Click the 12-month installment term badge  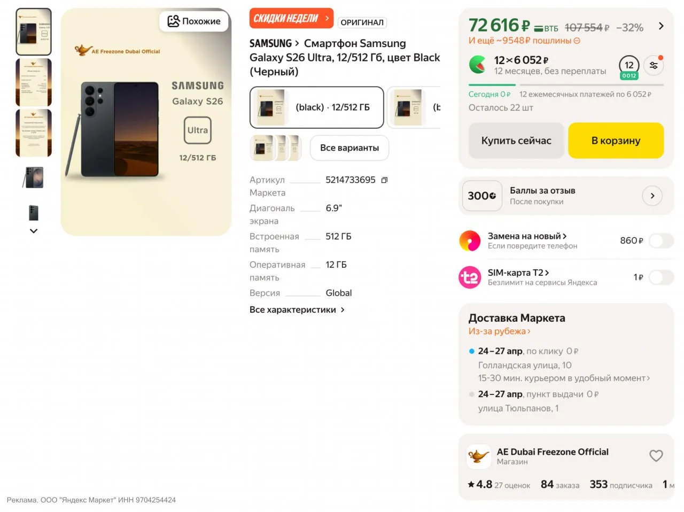pos(629,67)
